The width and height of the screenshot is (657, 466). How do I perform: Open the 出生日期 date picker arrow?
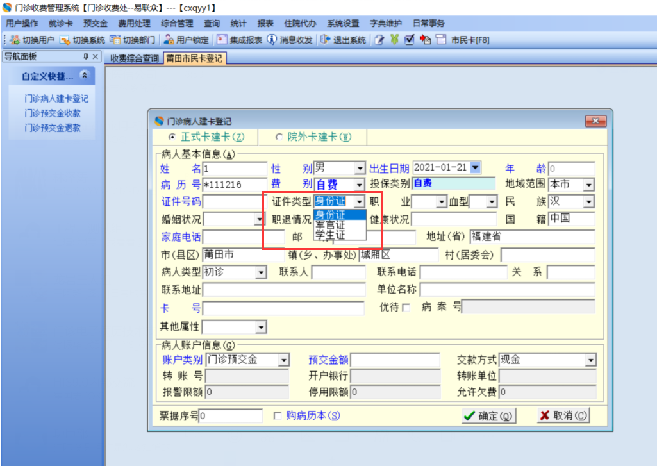[x=475, y=168]
